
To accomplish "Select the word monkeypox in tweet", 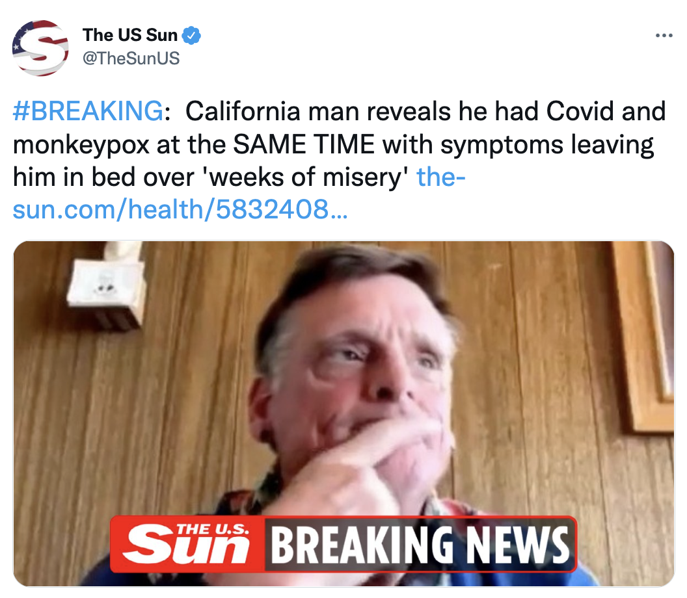I will pos(81,145).
